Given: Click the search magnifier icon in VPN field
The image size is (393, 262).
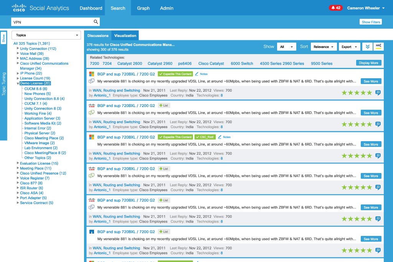Looking at the screenshot, I should click(96, 22).
